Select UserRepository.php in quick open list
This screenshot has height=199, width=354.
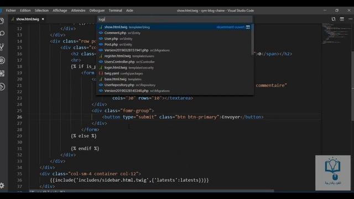click(x=174, y=85)
